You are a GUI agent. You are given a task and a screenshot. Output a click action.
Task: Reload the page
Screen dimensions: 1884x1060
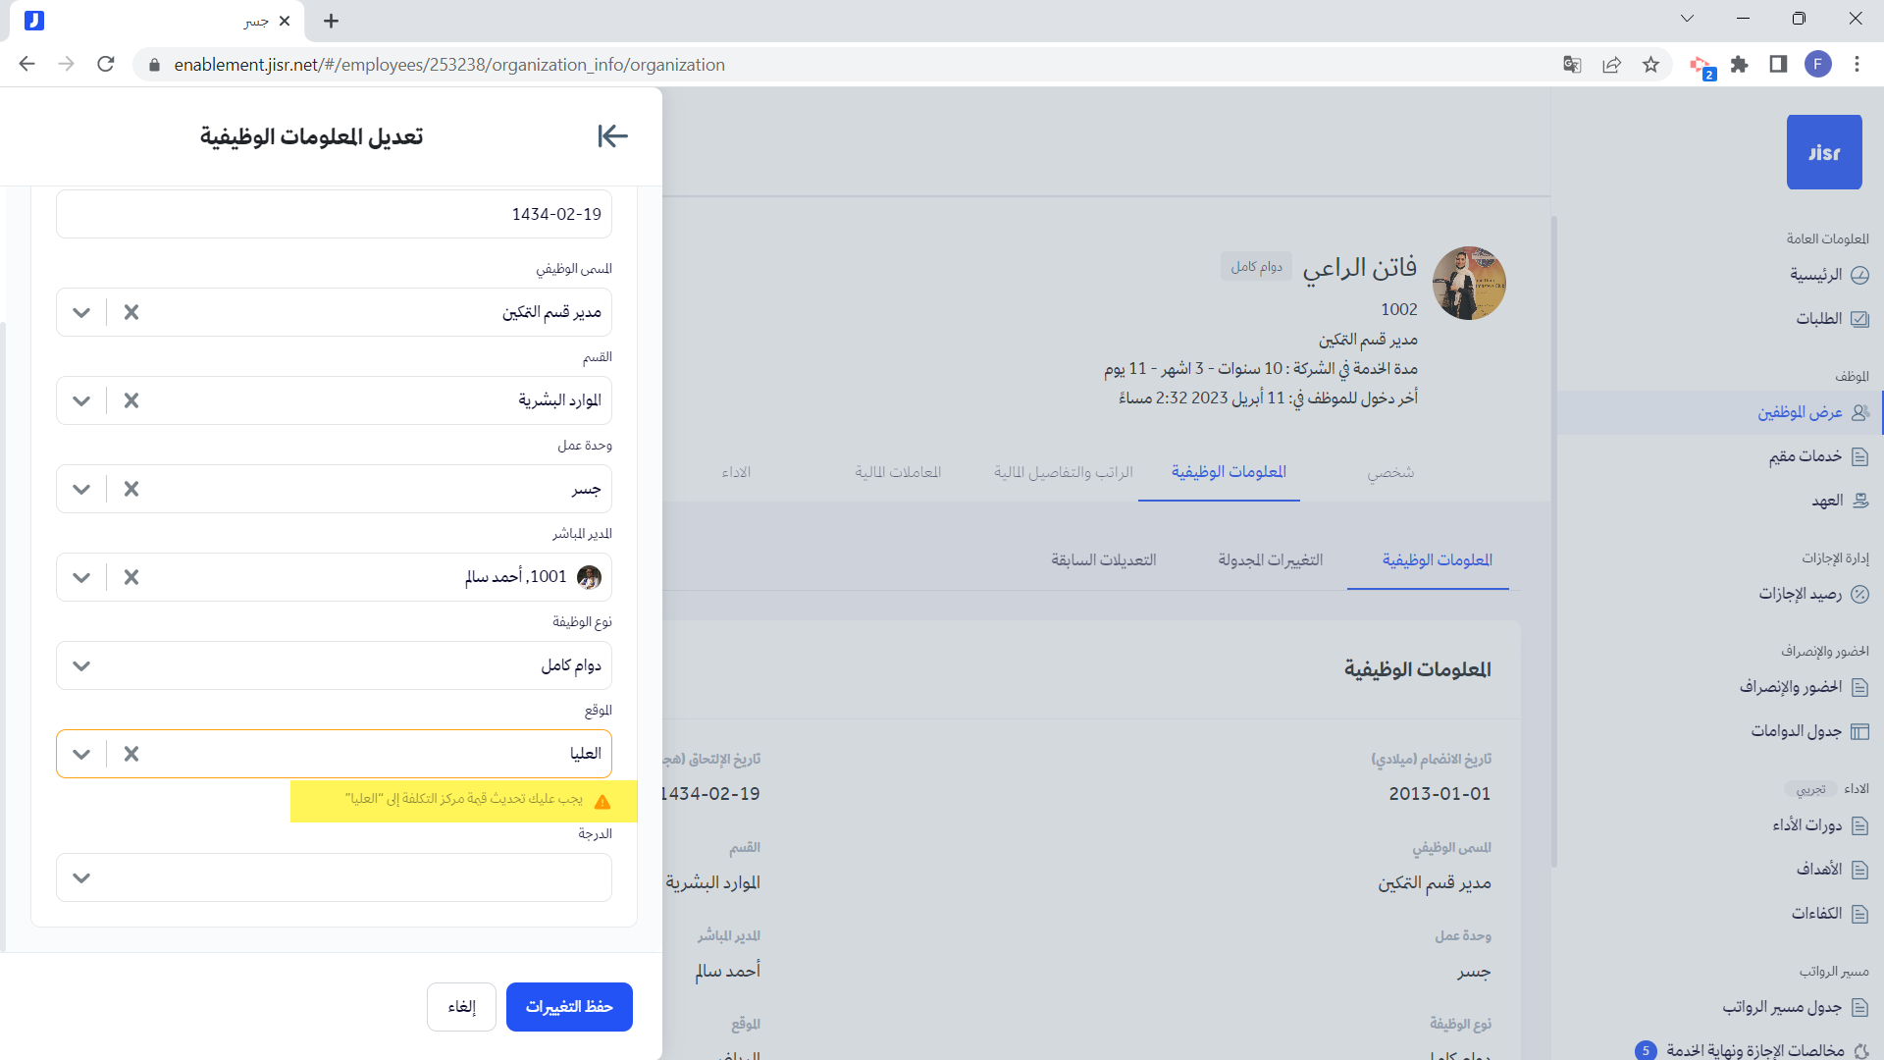[x=106, y=65]
